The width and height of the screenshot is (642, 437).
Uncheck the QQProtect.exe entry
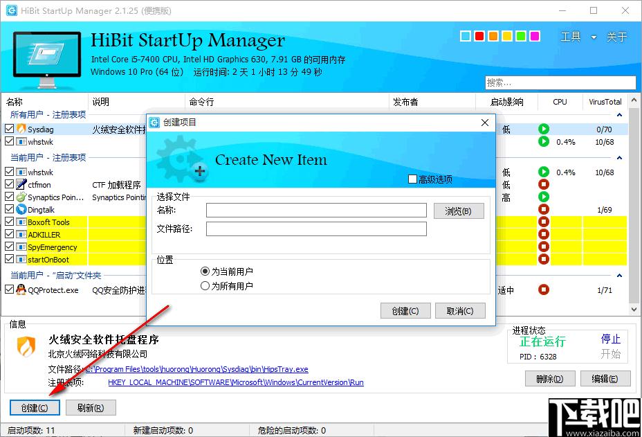coord(10,289)
